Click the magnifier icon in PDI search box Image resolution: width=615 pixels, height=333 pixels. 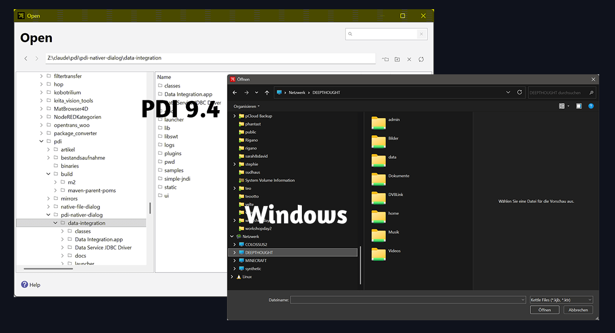tap(351, 34)
